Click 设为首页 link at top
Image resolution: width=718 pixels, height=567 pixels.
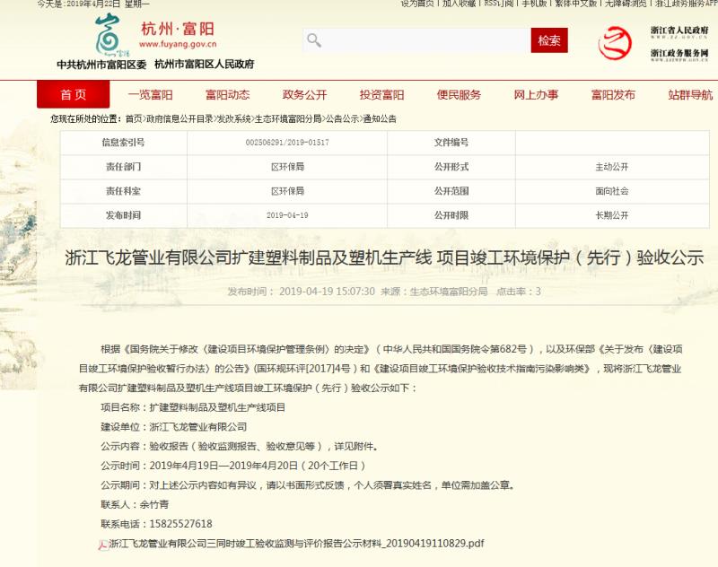click(x=416, y=4)
